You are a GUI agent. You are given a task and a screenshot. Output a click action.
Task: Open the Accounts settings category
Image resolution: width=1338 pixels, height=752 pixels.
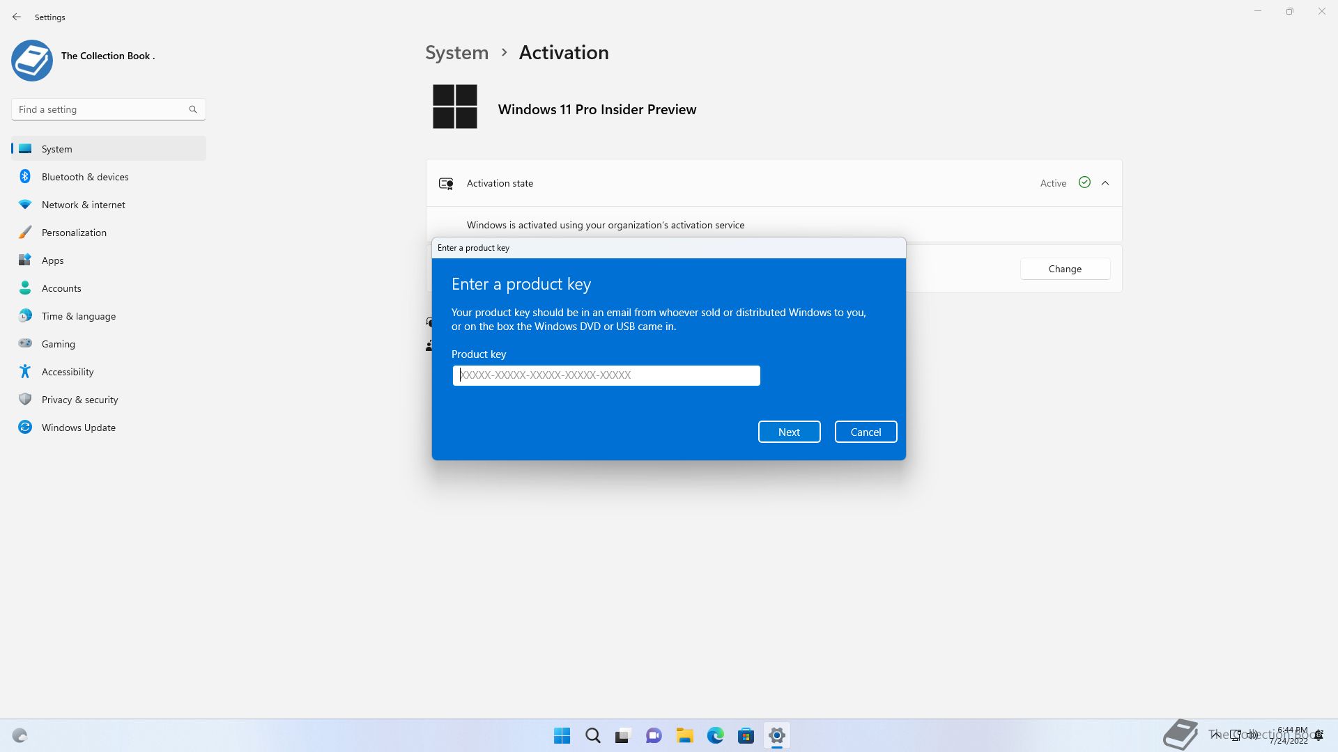coord(61,288)
